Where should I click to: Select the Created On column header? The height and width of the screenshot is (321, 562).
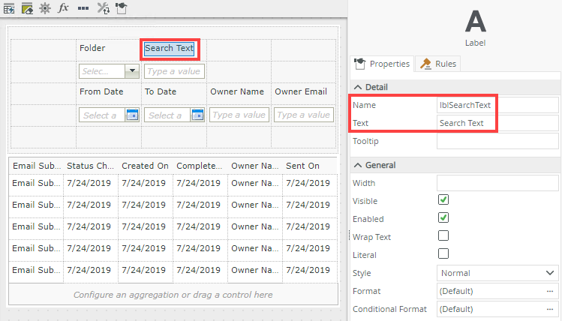[x=145, y=166]
